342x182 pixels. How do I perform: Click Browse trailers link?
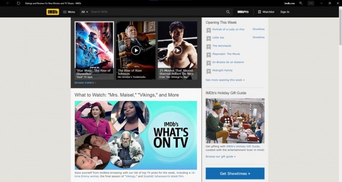pyautogui.click(x=85, y=82)
